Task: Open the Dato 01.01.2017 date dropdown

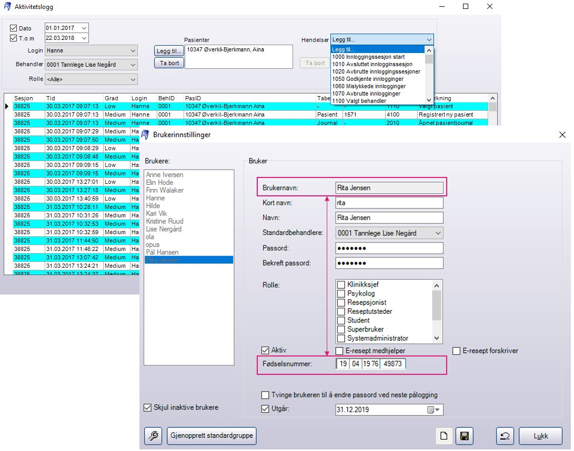Action: click(x=84, y=28)
